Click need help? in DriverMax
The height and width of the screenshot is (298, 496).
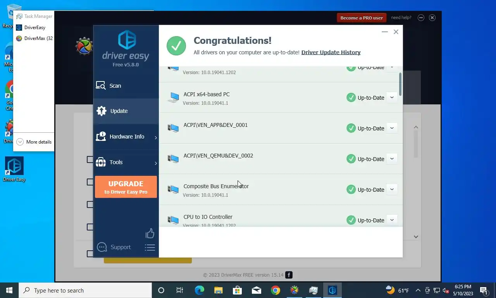click(401, 17)
